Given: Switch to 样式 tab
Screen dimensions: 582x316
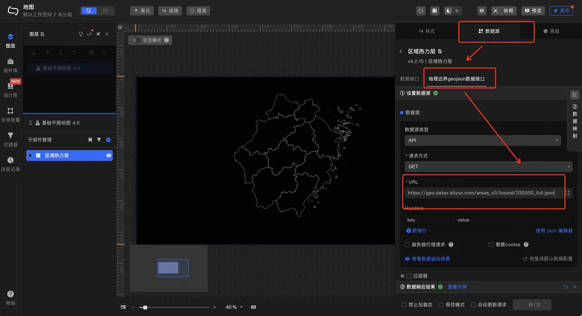Looking at the screenshot, I should (x=427, y=31).
